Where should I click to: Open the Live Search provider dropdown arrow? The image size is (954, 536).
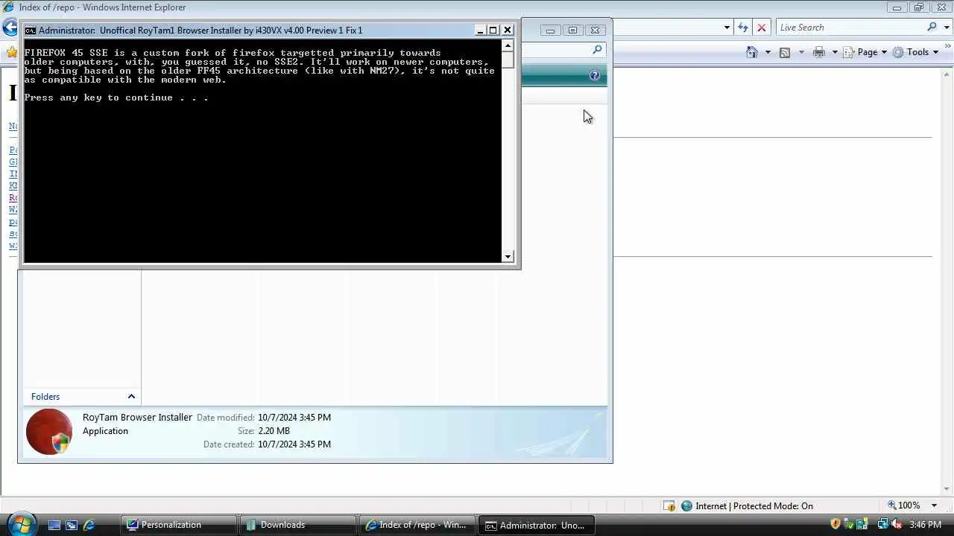point(945,28)
